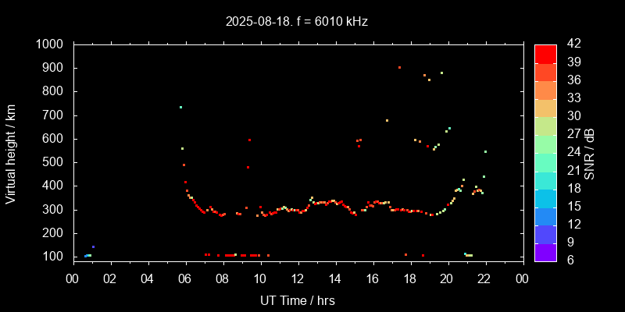Screen dimensions: 625x312
Task: Click the 42 label atop the colorbar
Action: (x=570, y=44)
